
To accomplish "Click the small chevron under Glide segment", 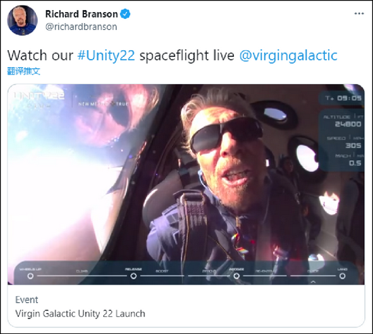I will coord(313,282).
